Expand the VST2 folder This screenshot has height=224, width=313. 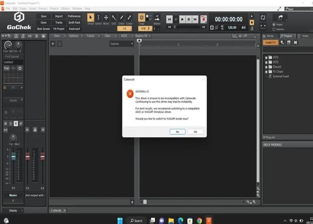click(266, 62)
